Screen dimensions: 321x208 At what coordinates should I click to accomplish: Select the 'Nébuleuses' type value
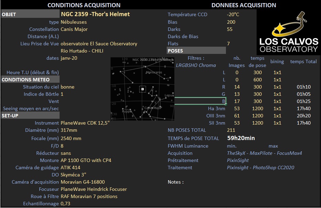click(74, 22)
